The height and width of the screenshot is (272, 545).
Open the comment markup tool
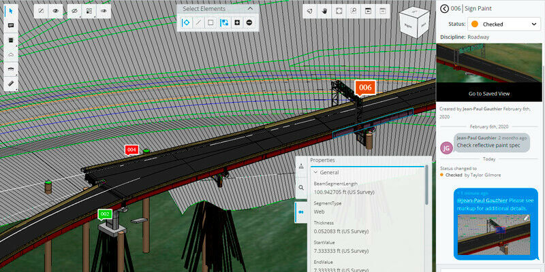11,26
